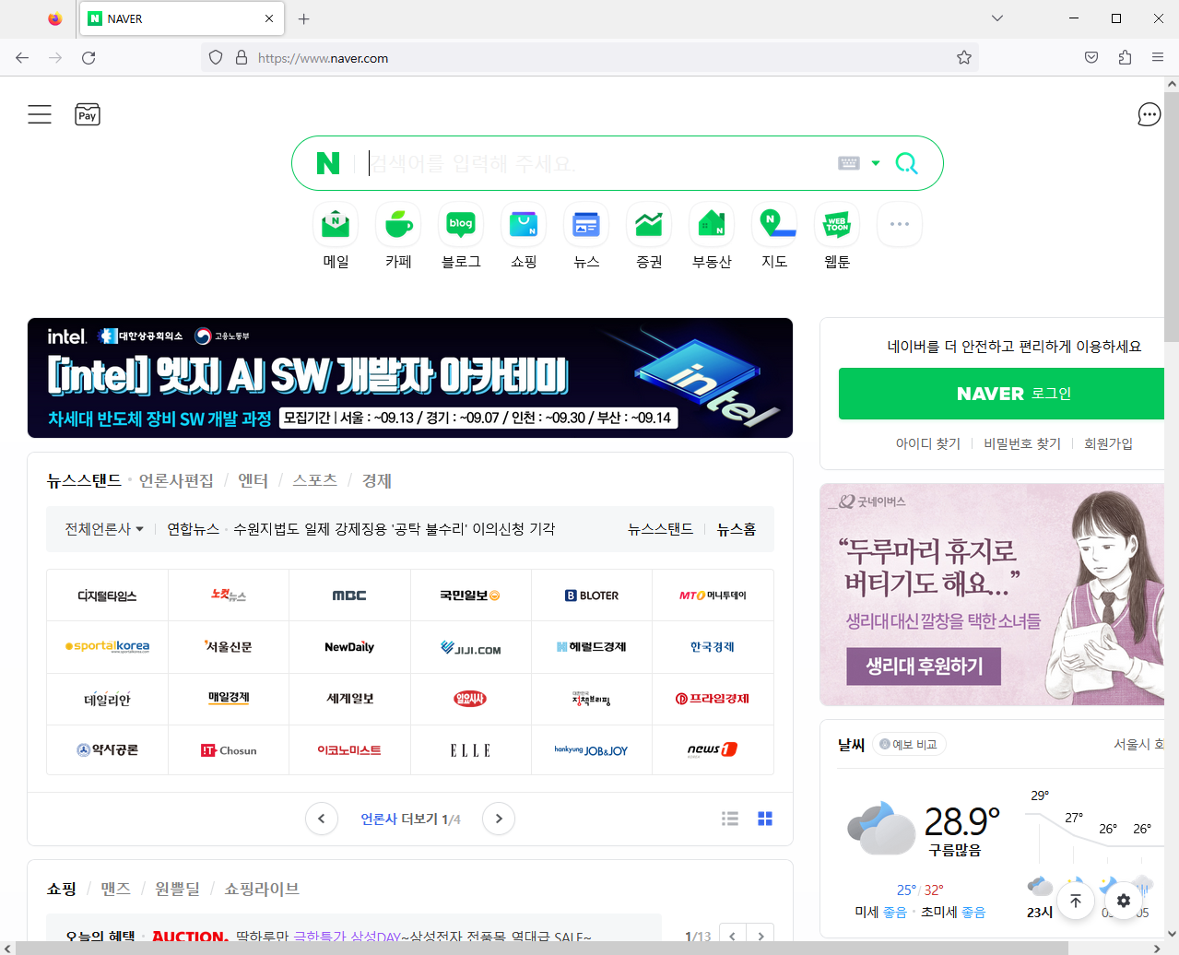This screenshot has width=1179, height=955.
Task: Switch newsstand to list view
Action: pyautogui.click(x=730, y=819)
